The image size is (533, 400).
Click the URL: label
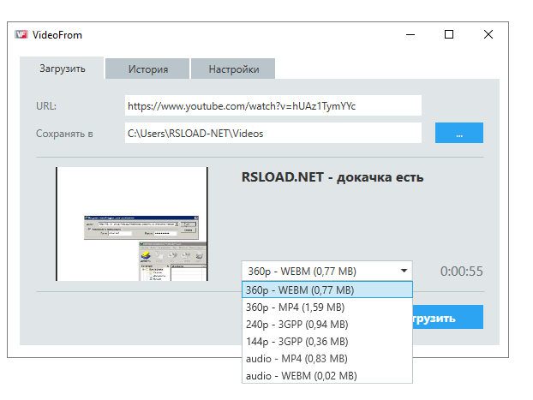[x=46, y=106]
